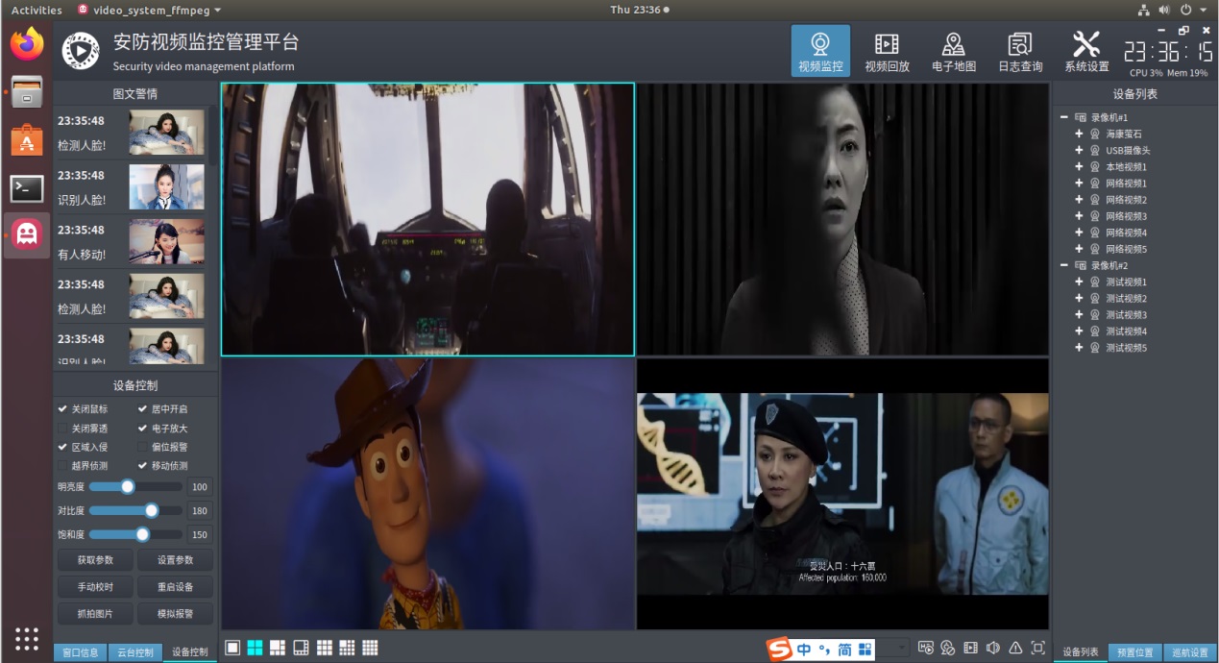Enable the 偏位报警 checkbox
Screen dimensions: 1219x663
point(143,447)
